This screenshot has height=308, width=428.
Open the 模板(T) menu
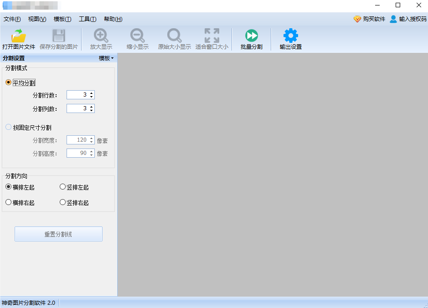click(x=62, y=19)
